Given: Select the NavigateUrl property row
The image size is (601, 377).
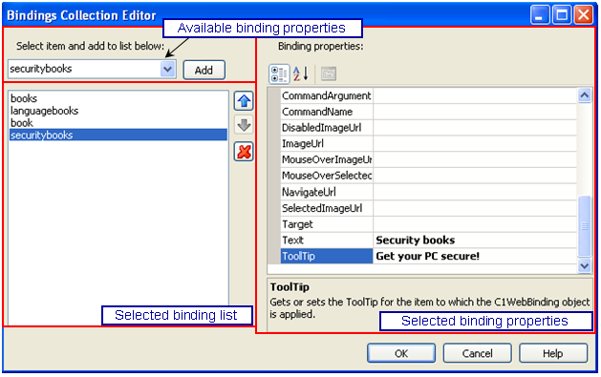Looking at the screenshot, I should (428, 192).
